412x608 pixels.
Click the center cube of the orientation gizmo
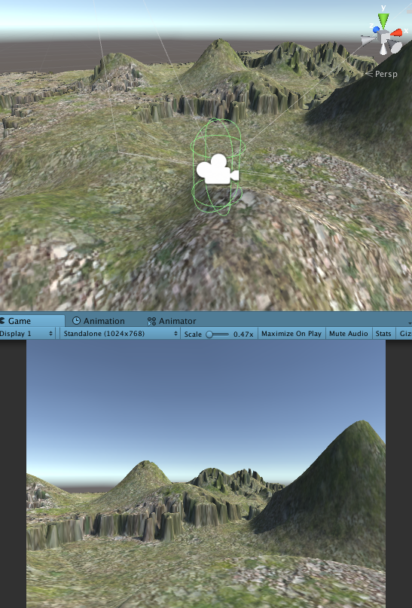pyautogui.click(x=383, y=38)
